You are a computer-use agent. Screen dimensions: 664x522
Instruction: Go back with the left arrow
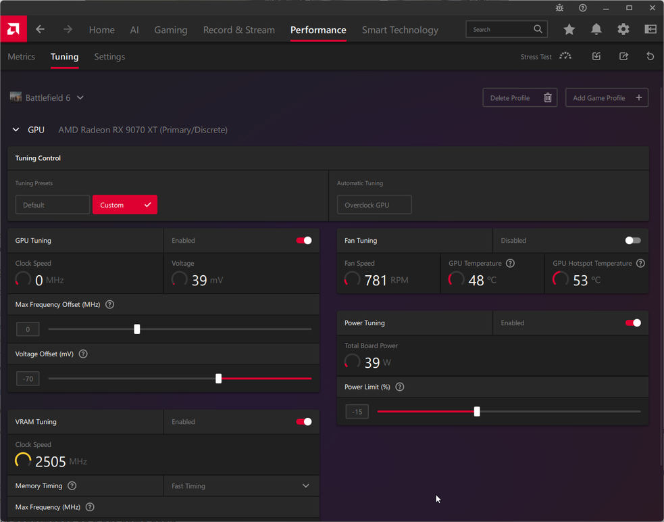(x=41, y=29)
